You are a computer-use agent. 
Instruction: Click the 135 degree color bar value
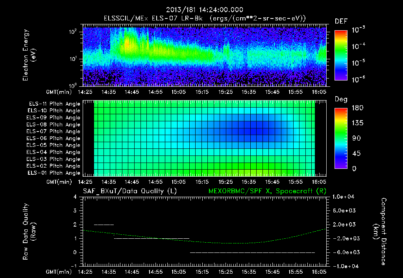pos(358,123)
